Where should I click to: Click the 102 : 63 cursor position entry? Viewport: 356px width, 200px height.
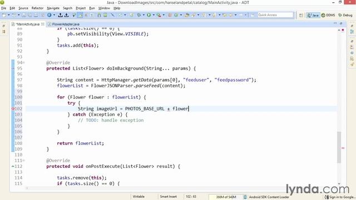coord(191,197)
